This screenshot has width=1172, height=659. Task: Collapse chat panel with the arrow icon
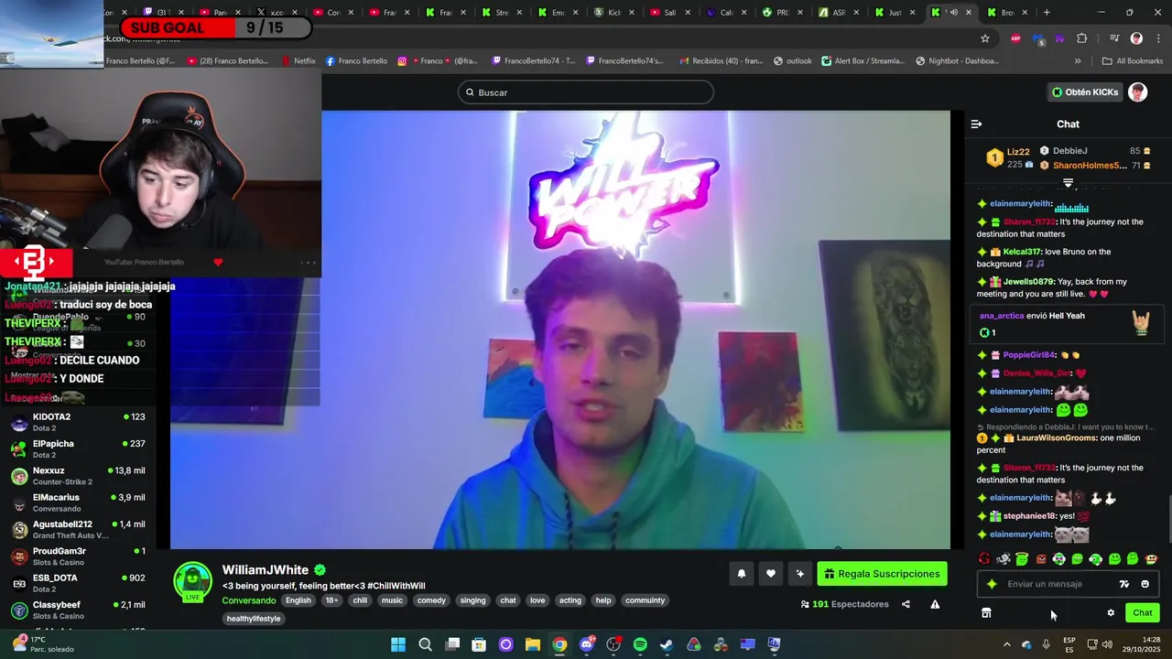click(976, 124)
